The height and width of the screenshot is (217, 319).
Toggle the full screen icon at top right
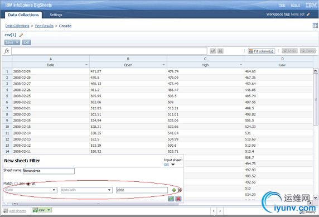315,26
